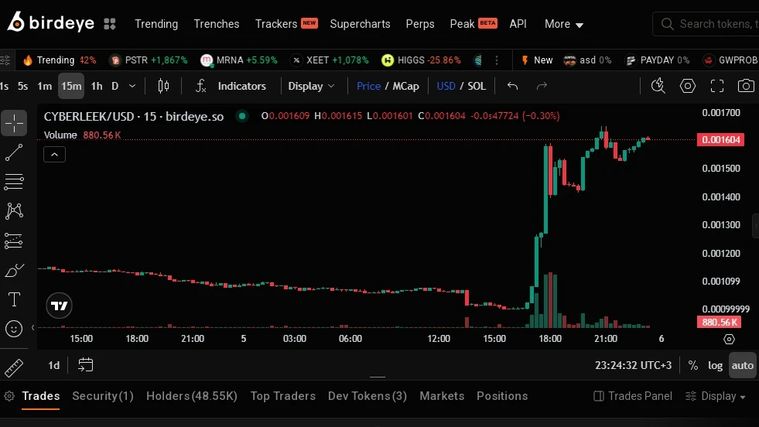Toggle auto price scale
Screen dimensions: 759x427
tap(743, 366)
